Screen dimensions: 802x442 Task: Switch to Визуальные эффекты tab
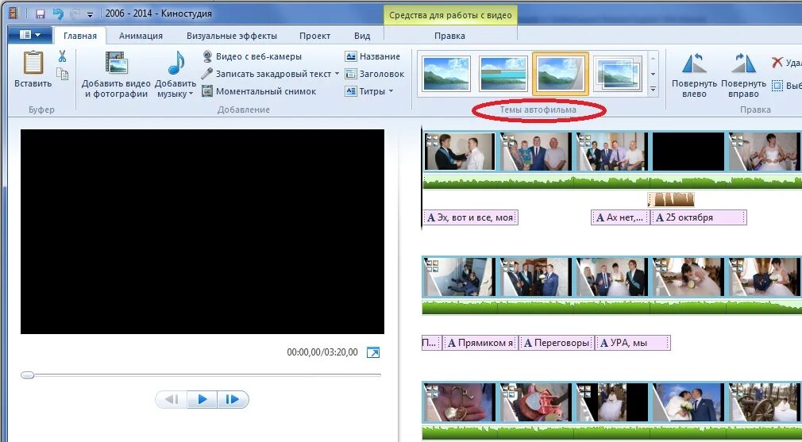[232, 36]
